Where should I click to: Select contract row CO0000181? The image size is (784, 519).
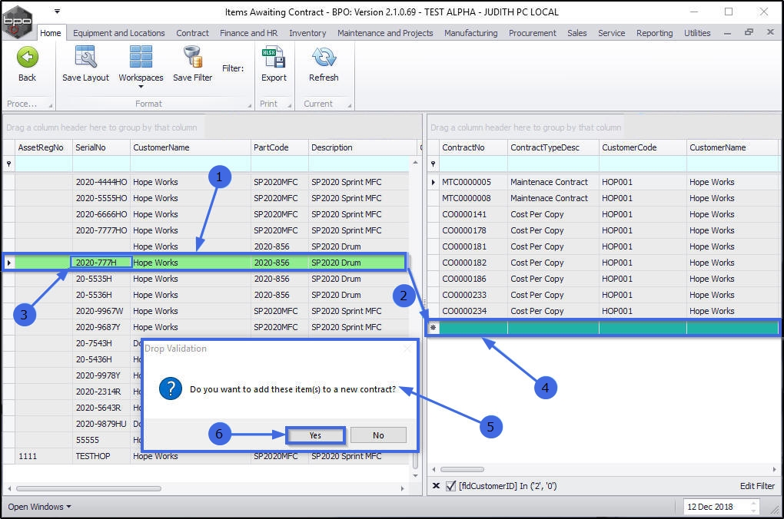click(x=464, y=246)
